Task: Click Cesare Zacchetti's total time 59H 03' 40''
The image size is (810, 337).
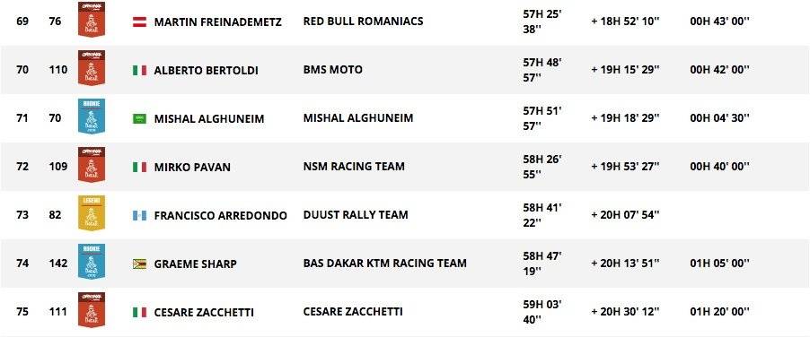Action: 541,312
